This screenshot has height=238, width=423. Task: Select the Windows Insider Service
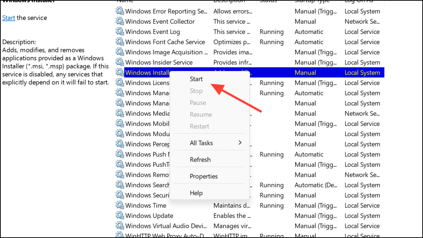pyautogui.click(x=159, y=63)
